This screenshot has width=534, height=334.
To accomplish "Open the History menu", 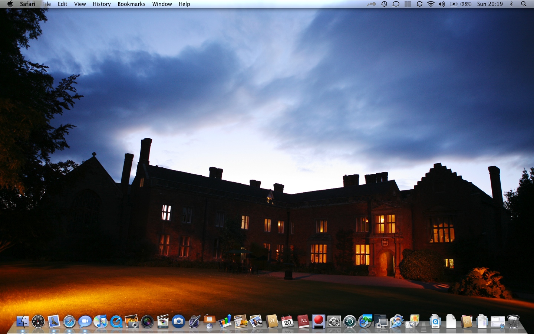I will 102,4.
